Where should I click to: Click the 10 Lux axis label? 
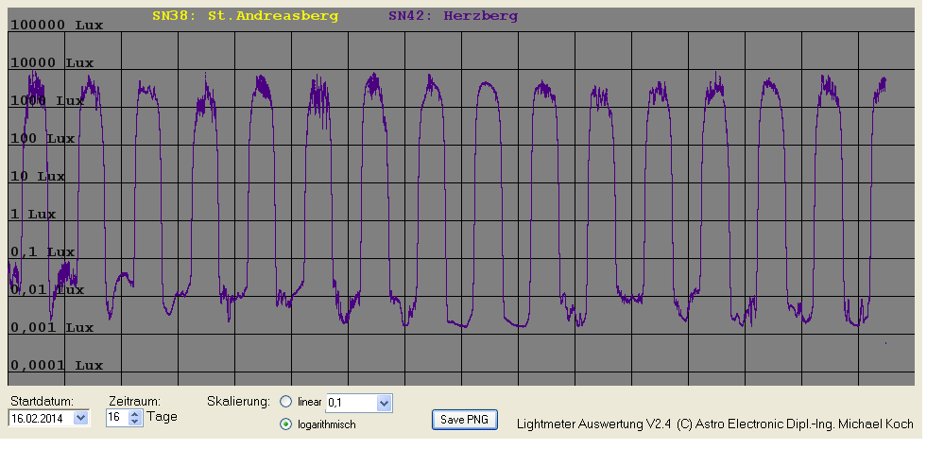click(38, 177)
